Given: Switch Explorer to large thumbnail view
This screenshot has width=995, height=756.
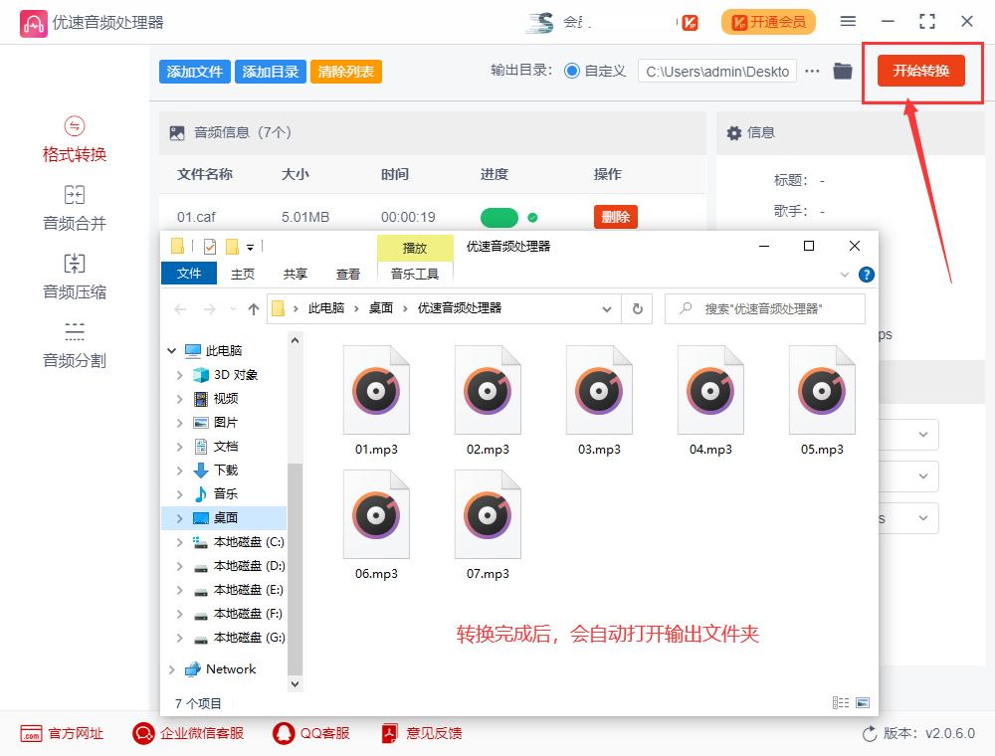Looking at the screenshot, I should 864,702.
